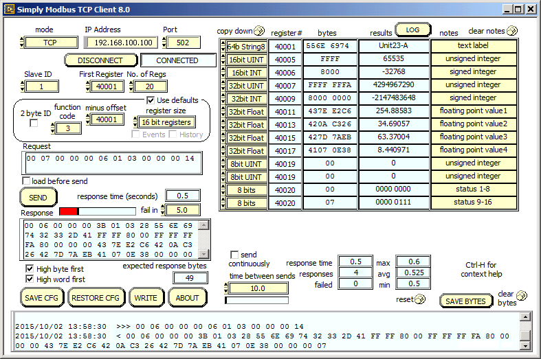
Task: Click the Request bytes text box
Action: pyautogui.click(x=112, y=163)
